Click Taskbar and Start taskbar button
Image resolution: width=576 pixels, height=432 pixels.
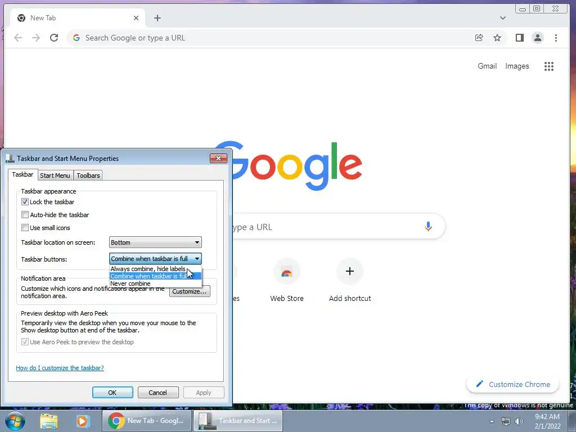[238, 421]
